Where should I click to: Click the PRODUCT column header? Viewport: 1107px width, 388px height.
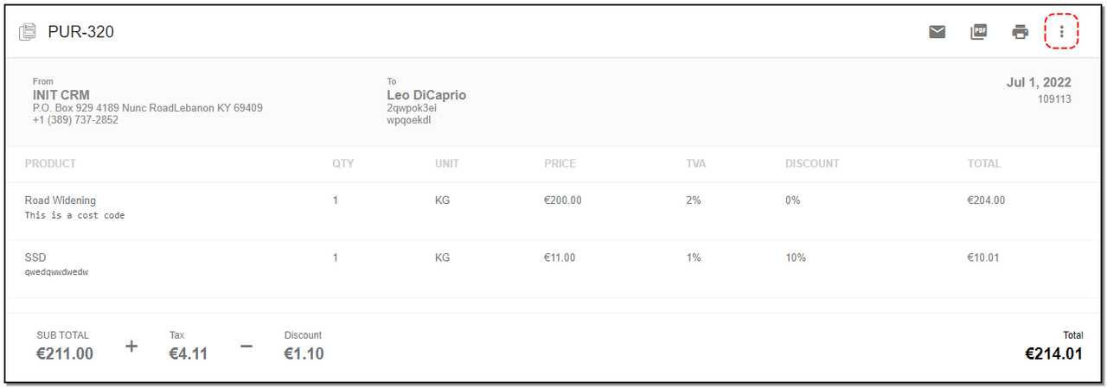coord(50,163)
